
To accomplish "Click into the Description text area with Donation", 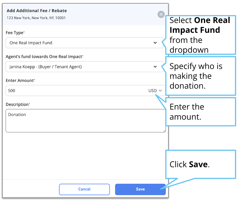I will [86, 121].
